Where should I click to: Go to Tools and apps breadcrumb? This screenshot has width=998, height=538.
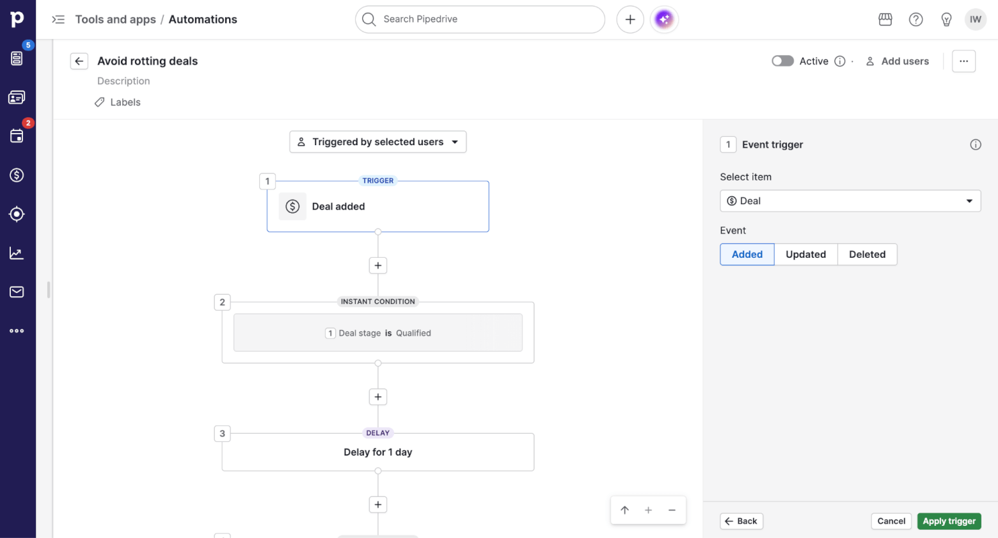(x=115, y=19)
